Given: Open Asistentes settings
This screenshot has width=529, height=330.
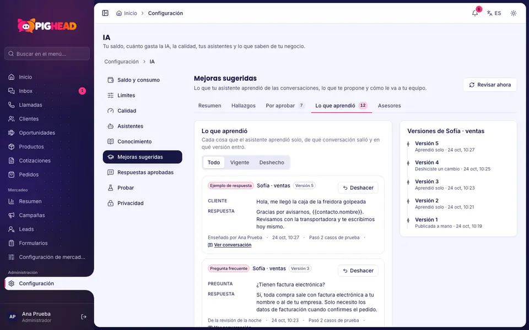Looking at the screenshot, I should 142,127.
